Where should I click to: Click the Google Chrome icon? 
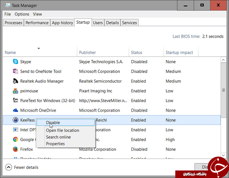click(15, 139)
